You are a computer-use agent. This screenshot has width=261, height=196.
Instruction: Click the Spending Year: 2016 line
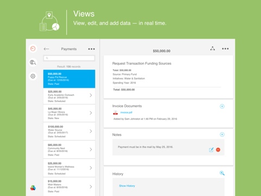point(124,83)
